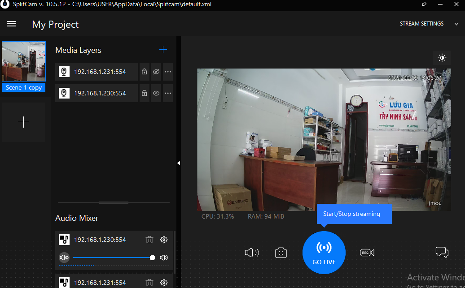Screen dimensions: 465x288
Task: Open the chat panel
Action: tap(442, 252)
